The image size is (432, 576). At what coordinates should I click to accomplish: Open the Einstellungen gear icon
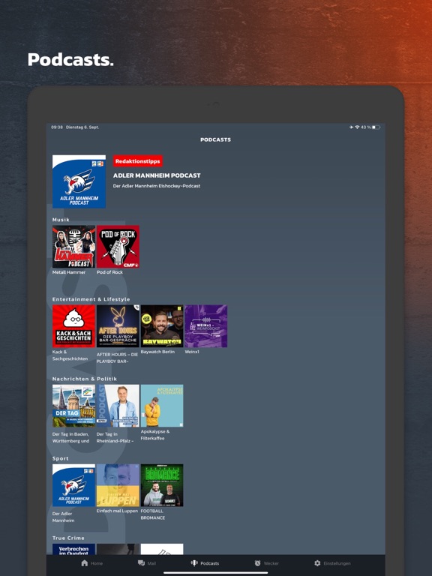317,563
